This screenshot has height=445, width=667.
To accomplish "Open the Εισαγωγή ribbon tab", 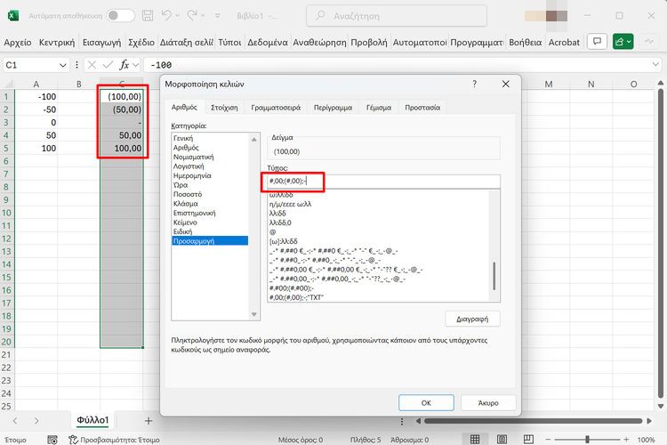I will click(101, 42).
